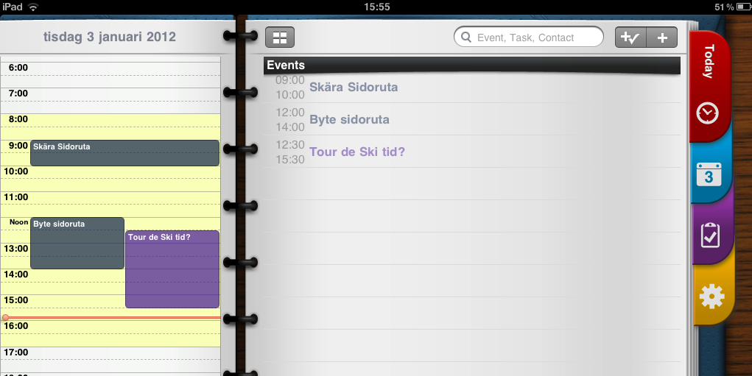Tap the add task checkmark button
This screenshot has width=752, height=376.
(x=630, y=38)
